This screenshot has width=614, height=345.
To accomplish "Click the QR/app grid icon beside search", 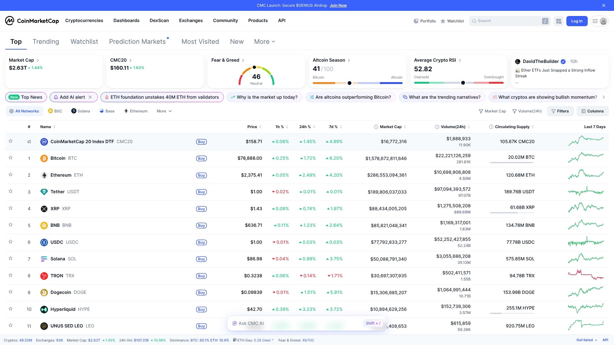I will pyautogui.click(x=559, y=21).
